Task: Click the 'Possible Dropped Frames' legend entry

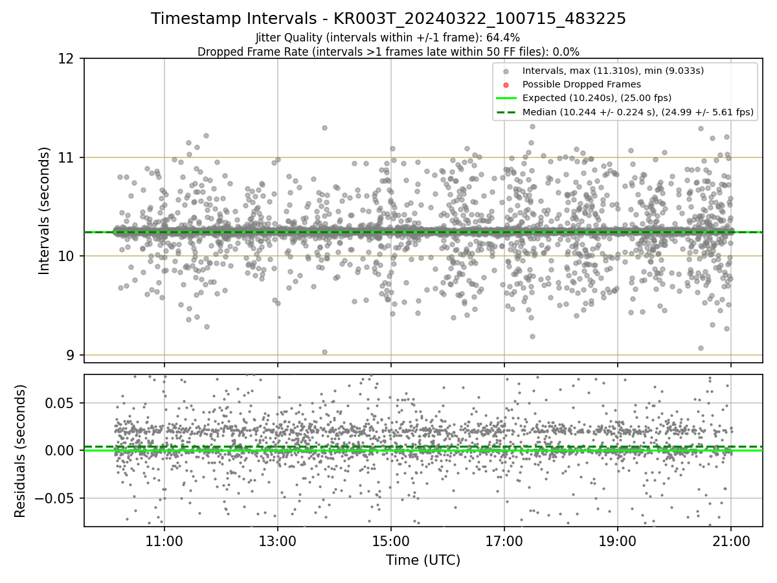Action: (x=581, y=84)
